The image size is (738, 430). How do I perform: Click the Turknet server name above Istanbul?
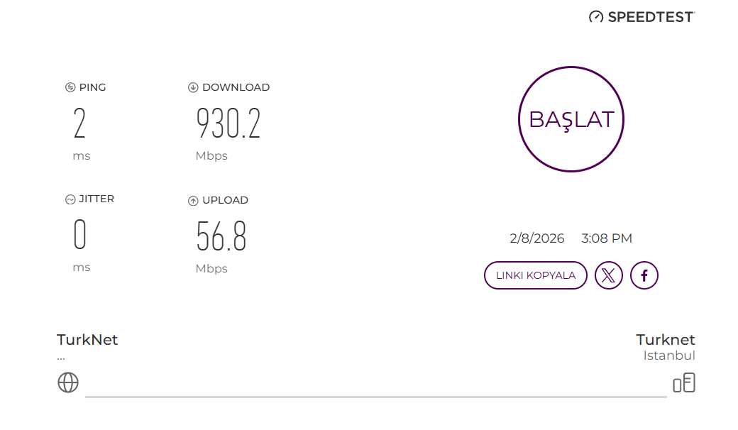coord(666,340)
